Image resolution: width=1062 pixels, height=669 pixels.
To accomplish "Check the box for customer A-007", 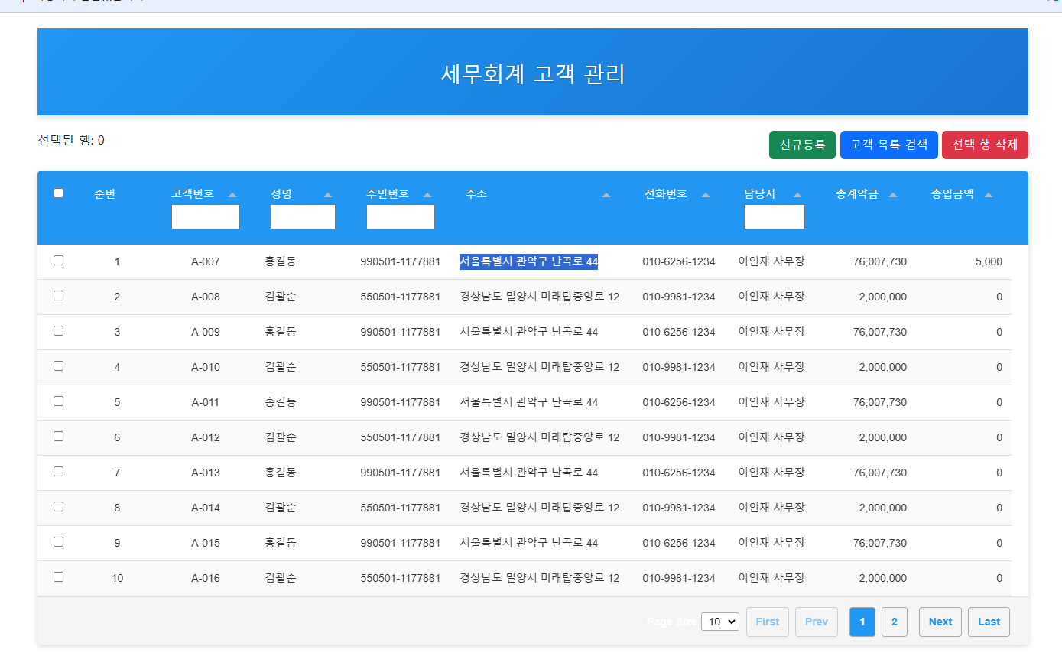I will point(58,261).
